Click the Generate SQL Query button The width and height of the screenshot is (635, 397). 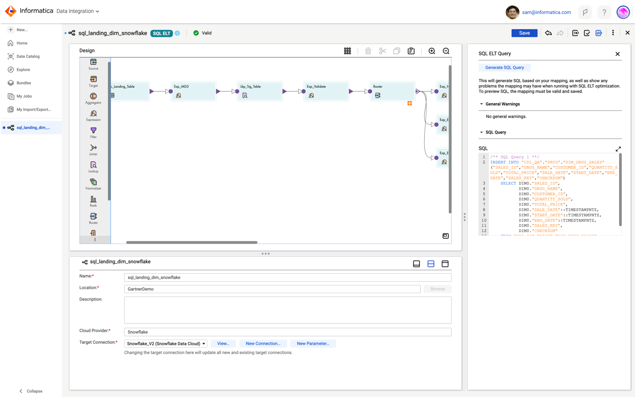[504, 67]
